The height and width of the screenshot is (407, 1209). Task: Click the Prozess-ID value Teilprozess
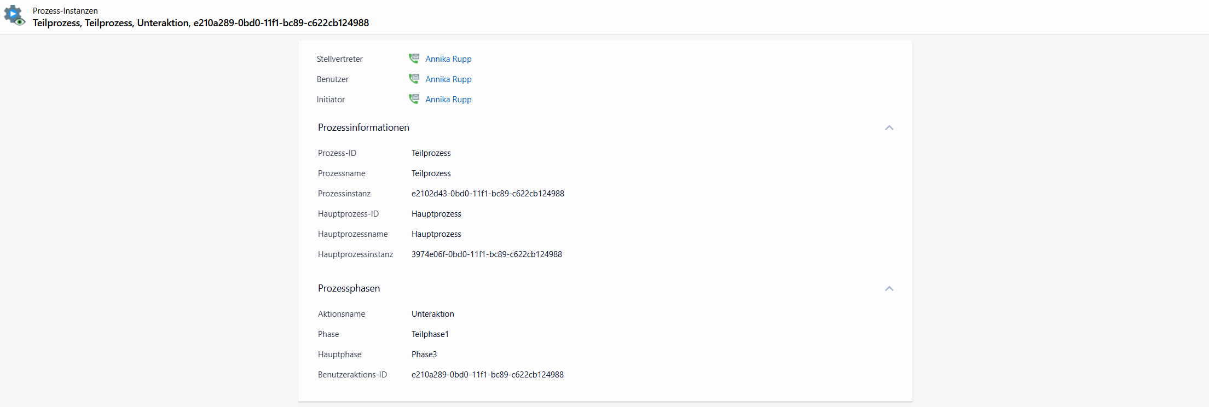click(431, 153)
